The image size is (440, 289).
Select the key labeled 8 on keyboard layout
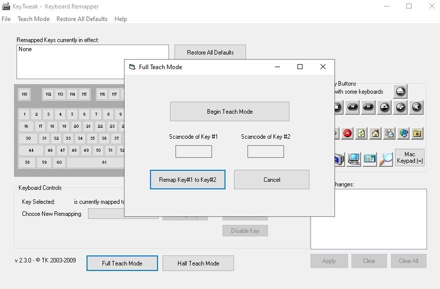coord(108,114)
